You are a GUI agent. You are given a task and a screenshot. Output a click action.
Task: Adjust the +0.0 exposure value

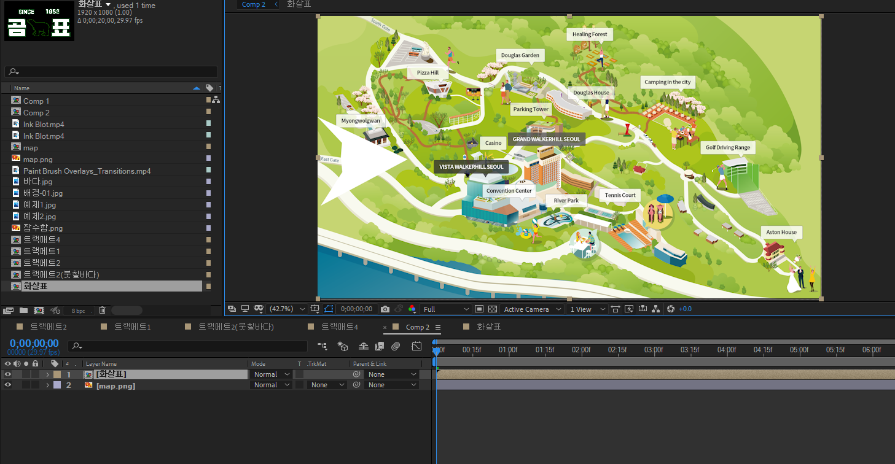685,309
